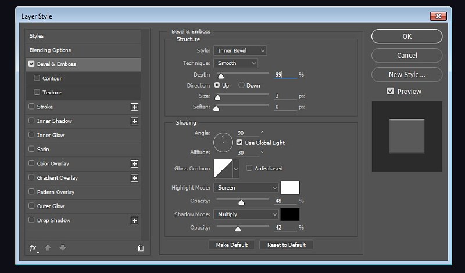Click the Depth slider handle
The height and width of the screenshot is (273, 465).
pyautogui.click(x=221, y=77)
